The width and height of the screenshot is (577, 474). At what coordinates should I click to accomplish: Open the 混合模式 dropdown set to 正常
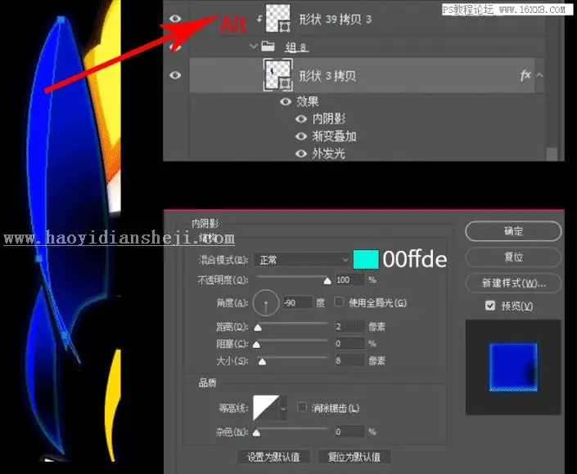coord(302,260)
